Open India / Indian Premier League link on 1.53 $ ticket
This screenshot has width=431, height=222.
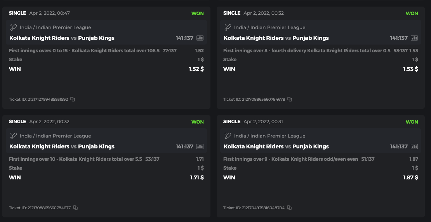pyautogui.click(x=269, y=28)
